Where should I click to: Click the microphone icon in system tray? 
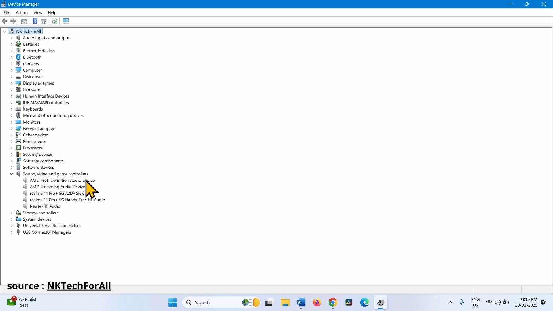[462, 303]
